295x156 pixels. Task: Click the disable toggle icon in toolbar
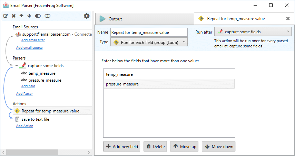click(x=47, y=16)
